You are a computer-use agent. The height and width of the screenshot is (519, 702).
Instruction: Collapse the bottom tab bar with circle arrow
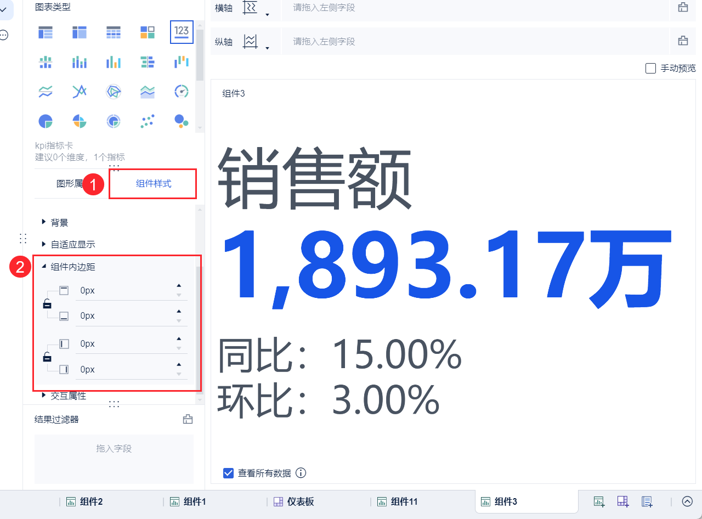coord(687,501)
